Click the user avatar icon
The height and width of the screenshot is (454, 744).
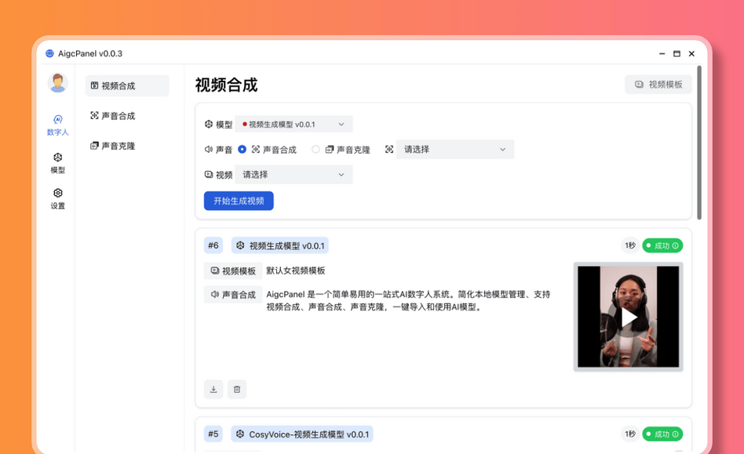tap(57, 82)
